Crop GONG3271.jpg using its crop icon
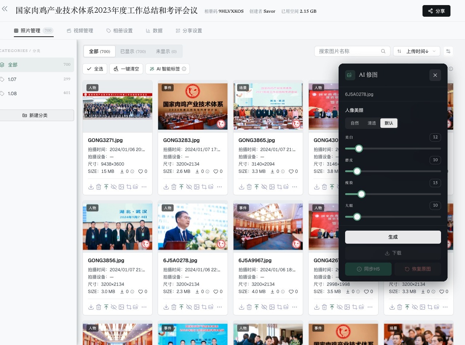The image size is (465, 345). pos(129,187)
